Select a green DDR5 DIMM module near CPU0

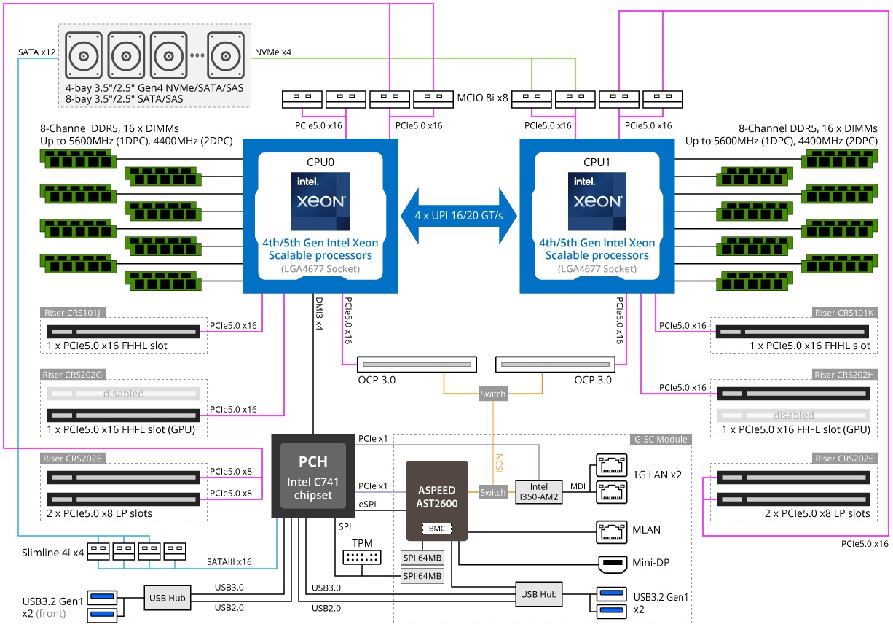tap(77, 160)
